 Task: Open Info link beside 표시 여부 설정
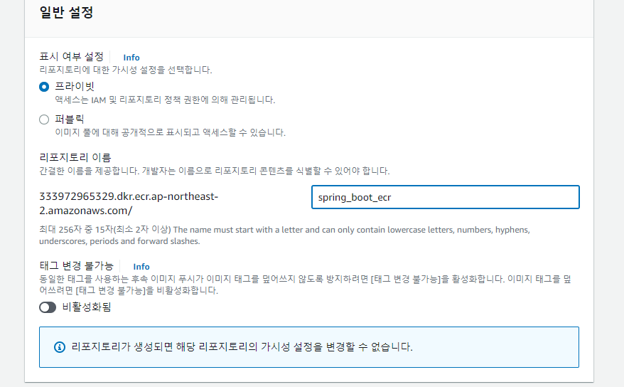click(131, 58)
